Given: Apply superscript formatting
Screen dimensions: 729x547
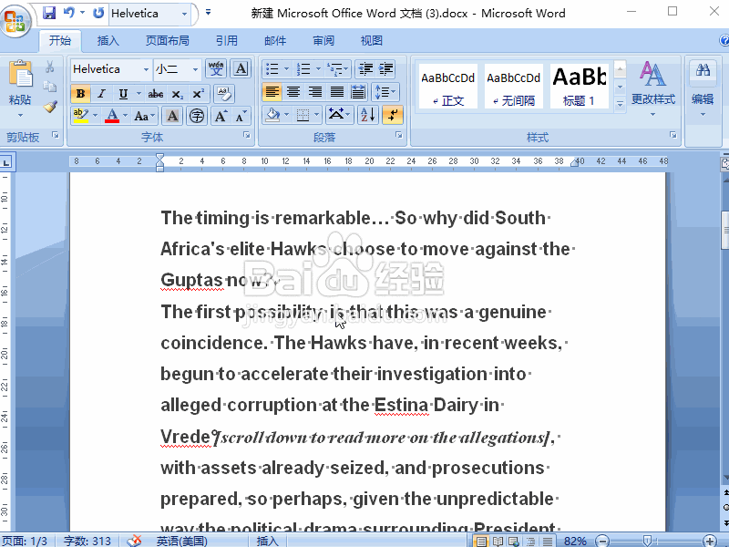Looking at the screenshot, I should coord(198,94).
